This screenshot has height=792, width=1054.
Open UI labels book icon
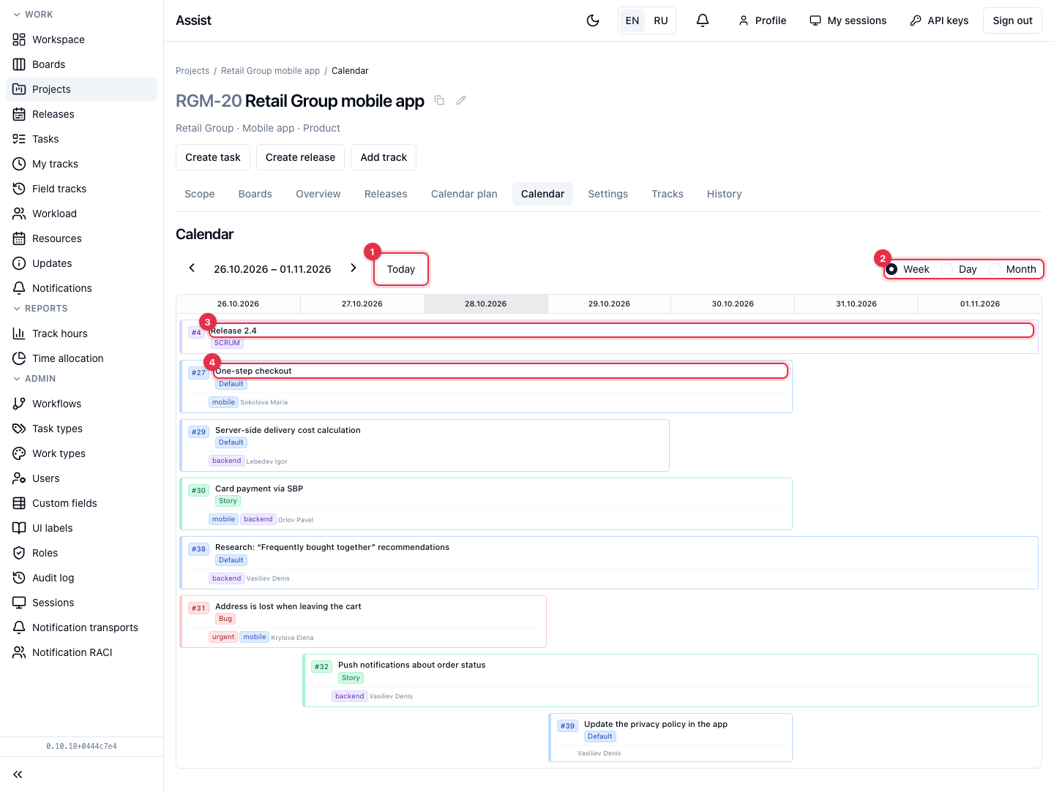pyautogui.click(x=19, y=528)
